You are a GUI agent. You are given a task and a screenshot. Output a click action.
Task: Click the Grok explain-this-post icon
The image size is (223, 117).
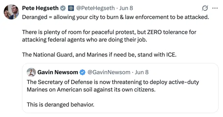(x=205, y=8)
